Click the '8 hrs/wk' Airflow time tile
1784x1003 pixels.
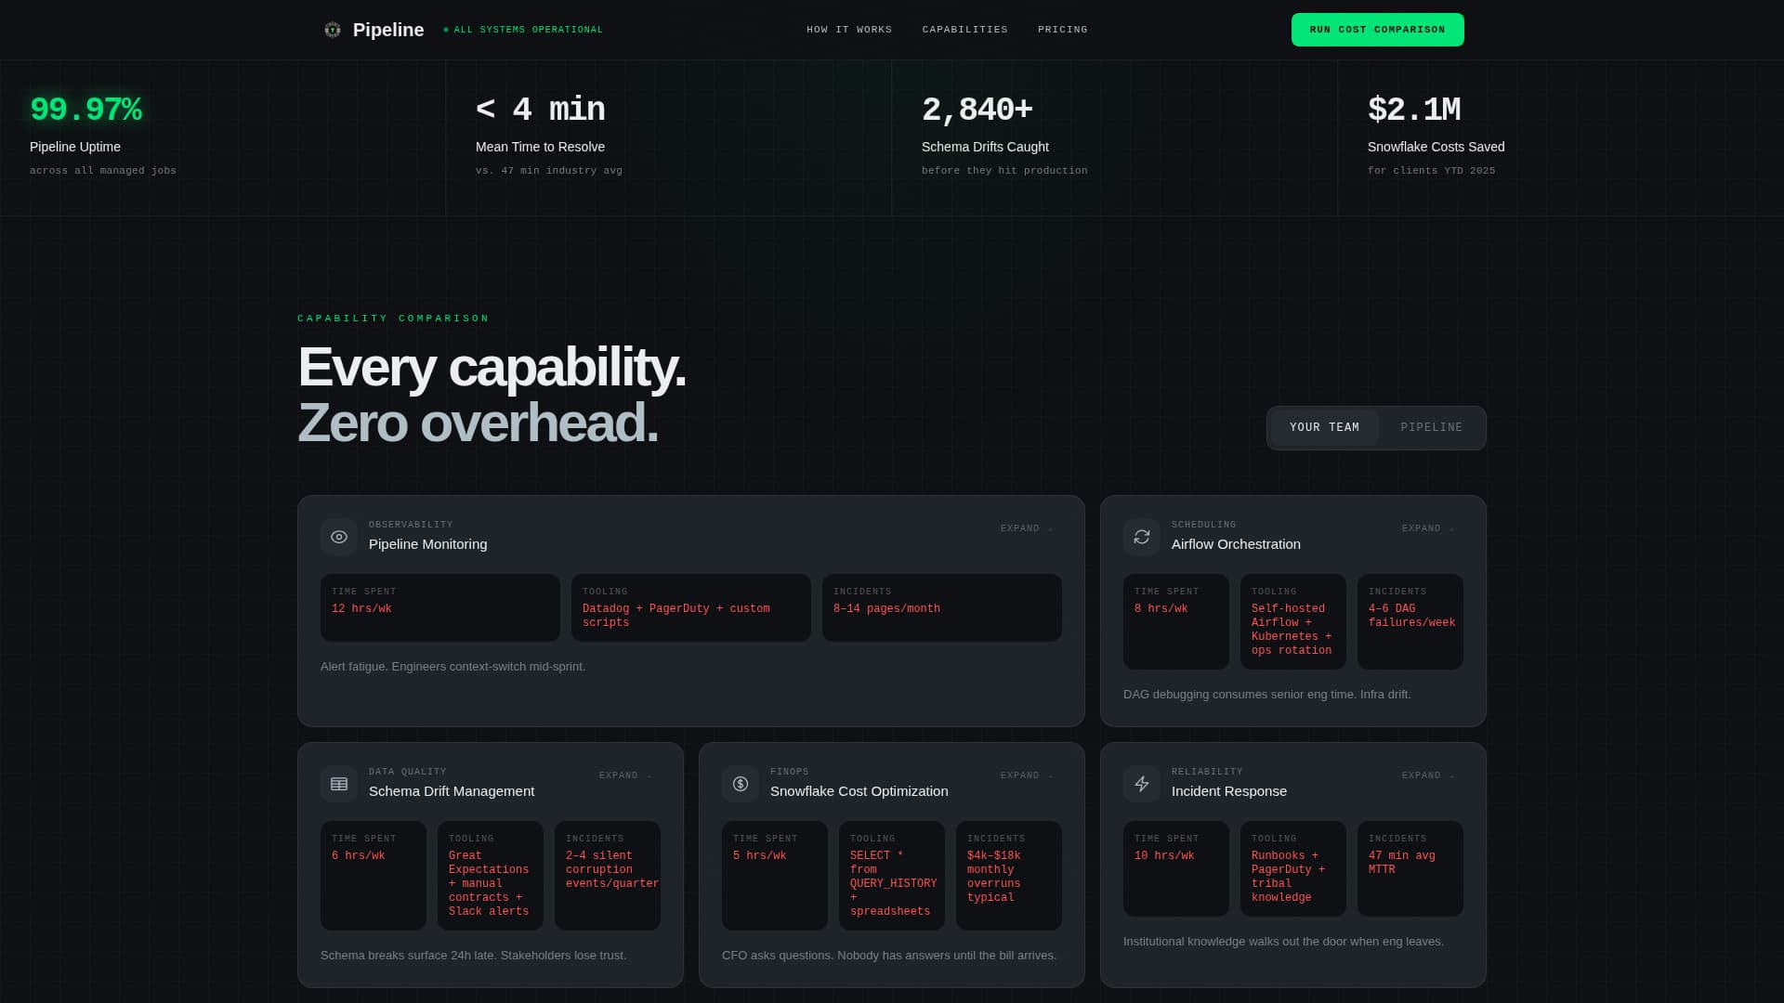point(1176,621)
